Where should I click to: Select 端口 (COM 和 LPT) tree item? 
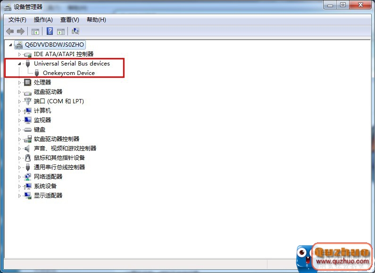59,101
